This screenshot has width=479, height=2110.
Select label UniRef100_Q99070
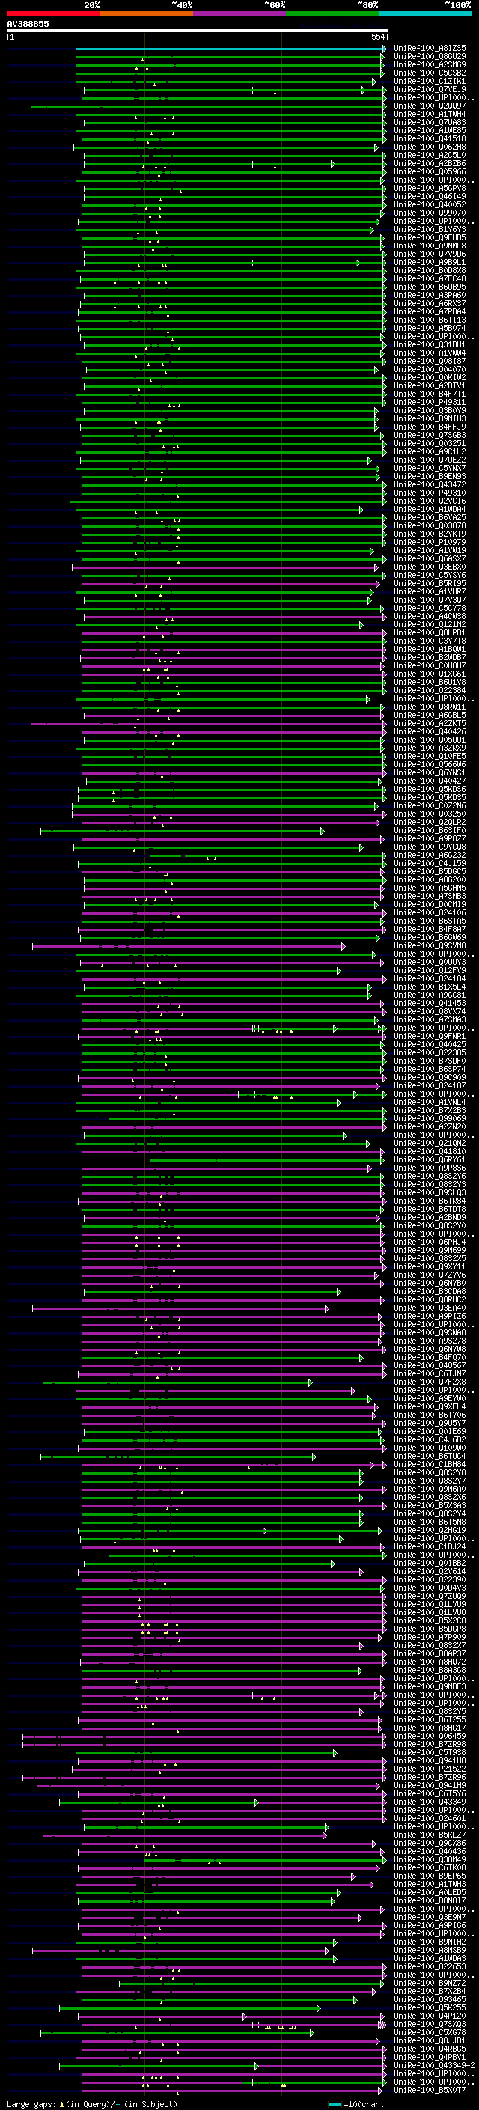point(430,213)
